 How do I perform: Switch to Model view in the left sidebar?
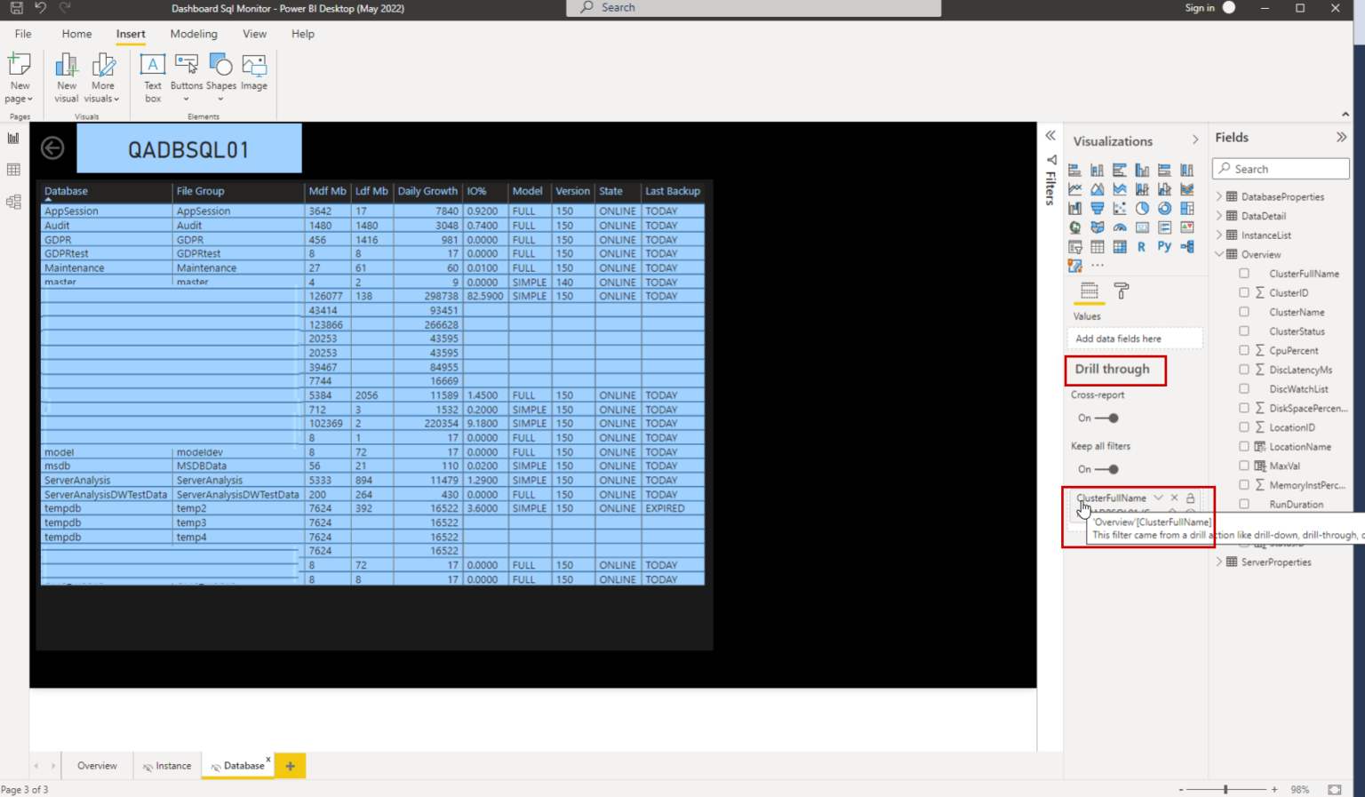click(x=13, y=202)
